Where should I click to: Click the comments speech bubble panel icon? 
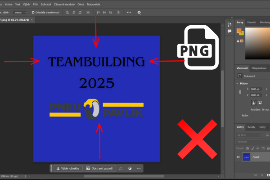[229, 31]
